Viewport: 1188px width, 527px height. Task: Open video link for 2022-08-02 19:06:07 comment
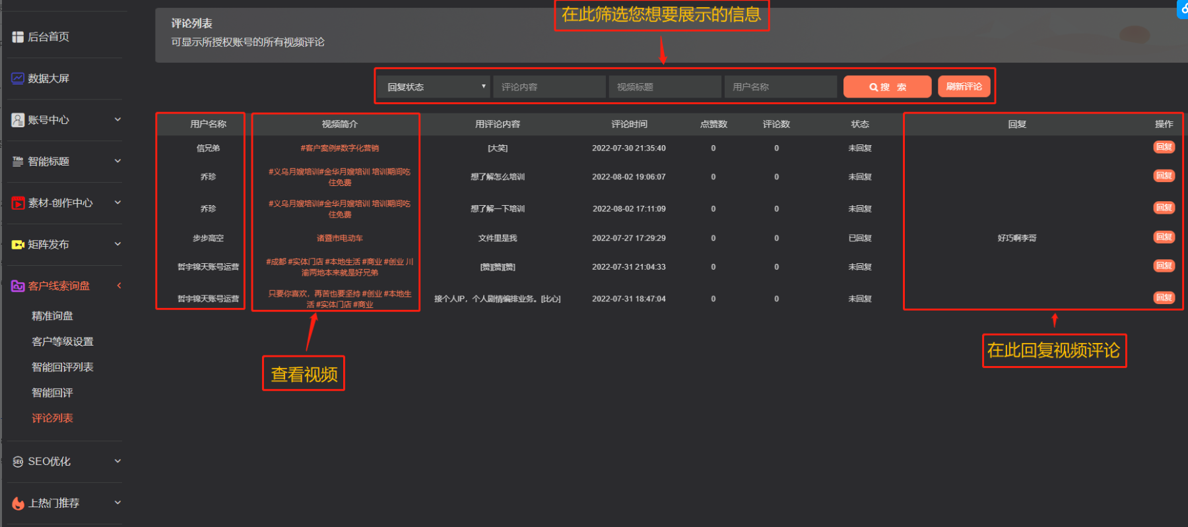[x=340, y=177]
